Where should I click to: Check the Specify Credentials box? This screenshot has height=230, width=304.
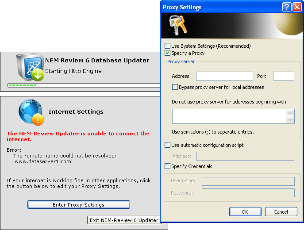(167, 166)
